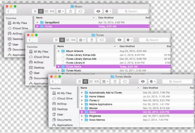Expand iTunes Music folder triangle

click(x=58, y=70)
